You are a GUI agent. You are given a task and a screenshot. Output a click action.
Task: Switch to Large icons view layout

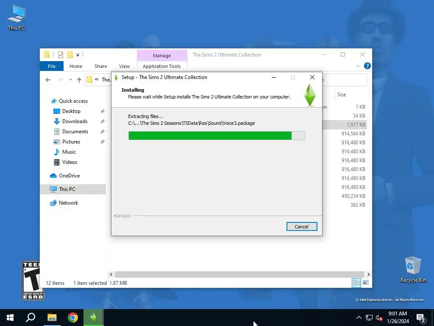[x=366, y=283]
